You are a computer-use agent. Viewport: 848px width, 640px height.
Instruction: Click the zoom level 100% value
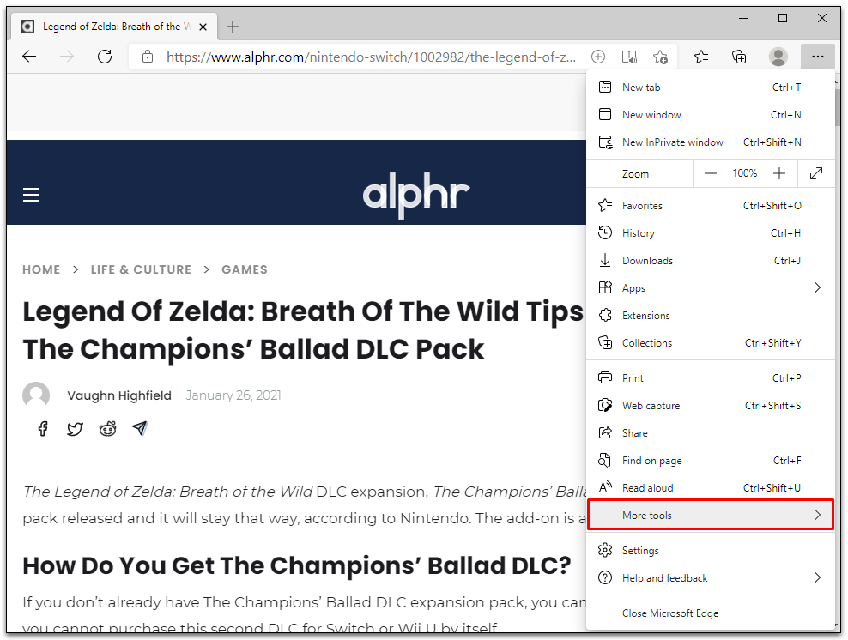click(745, 173)
